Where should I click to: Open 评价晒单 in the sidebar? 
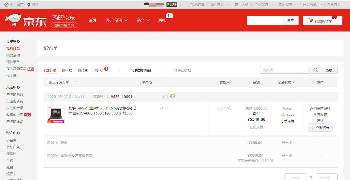pyautogui.click(x=13, y=62)
